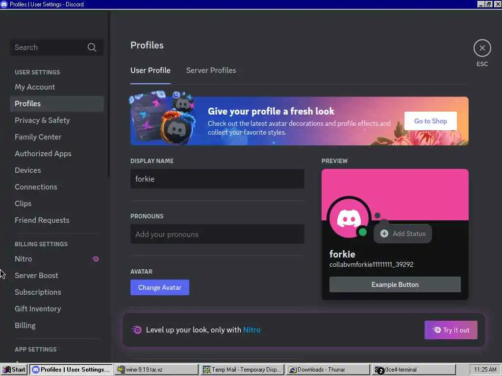This screenshot has height=376, width=502.
Task: Open Server Boost page
Action: (57, 275)
